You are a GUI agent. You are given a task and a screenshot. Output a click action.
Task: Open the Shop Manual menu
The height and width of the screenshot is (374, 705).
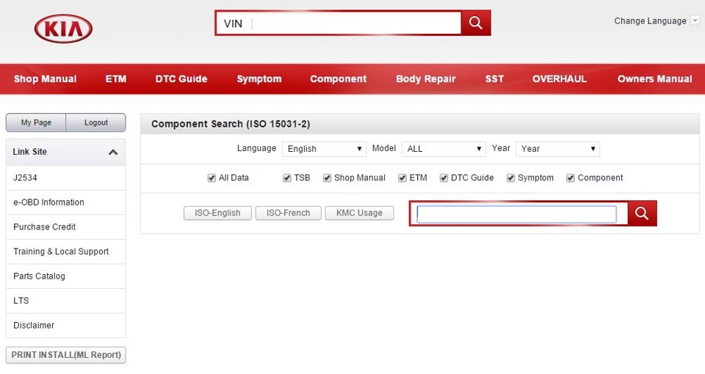coord(45,79)
